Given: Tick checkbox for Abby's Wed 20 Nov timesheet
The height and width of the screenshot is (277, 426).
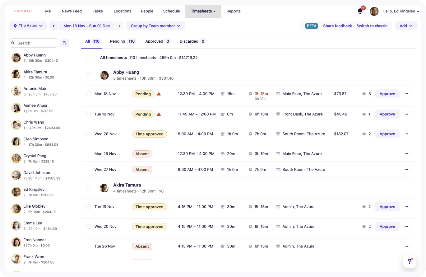Looking at the screenshot, I should (x=89, y=134).
